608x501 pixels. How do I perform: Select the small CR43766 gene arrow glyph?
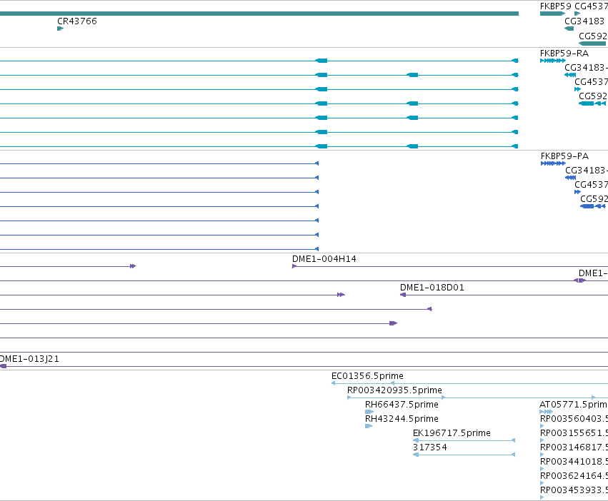(x=61, y=29)
